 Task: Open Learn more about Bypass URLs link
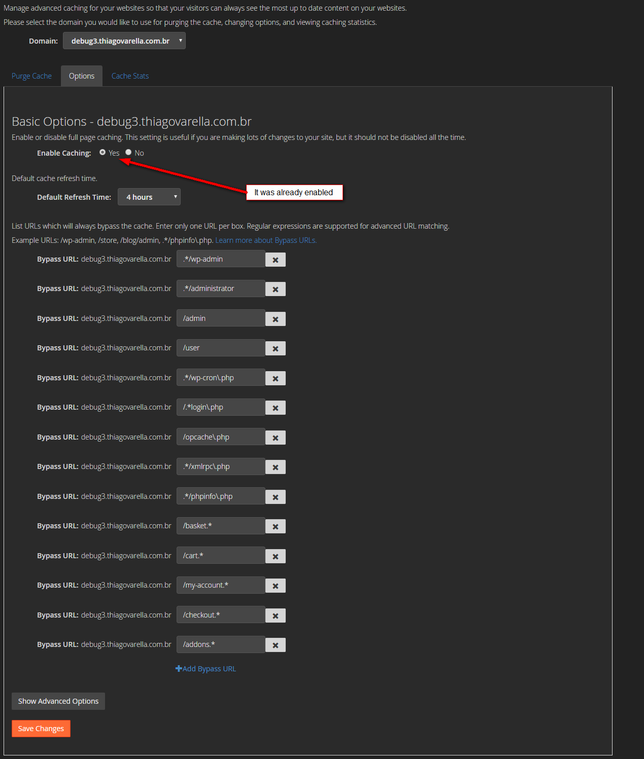coord(266,240)
